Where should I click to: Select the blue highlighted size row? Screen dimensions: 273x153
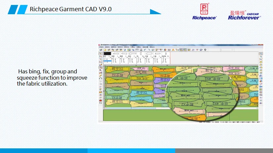(x=107, y=61)
